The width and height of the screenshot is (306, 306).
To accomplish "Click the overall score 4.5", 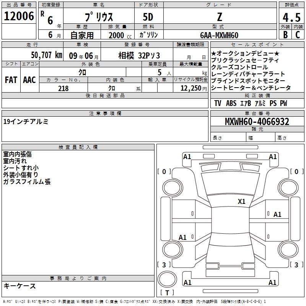I will [291, 17].
